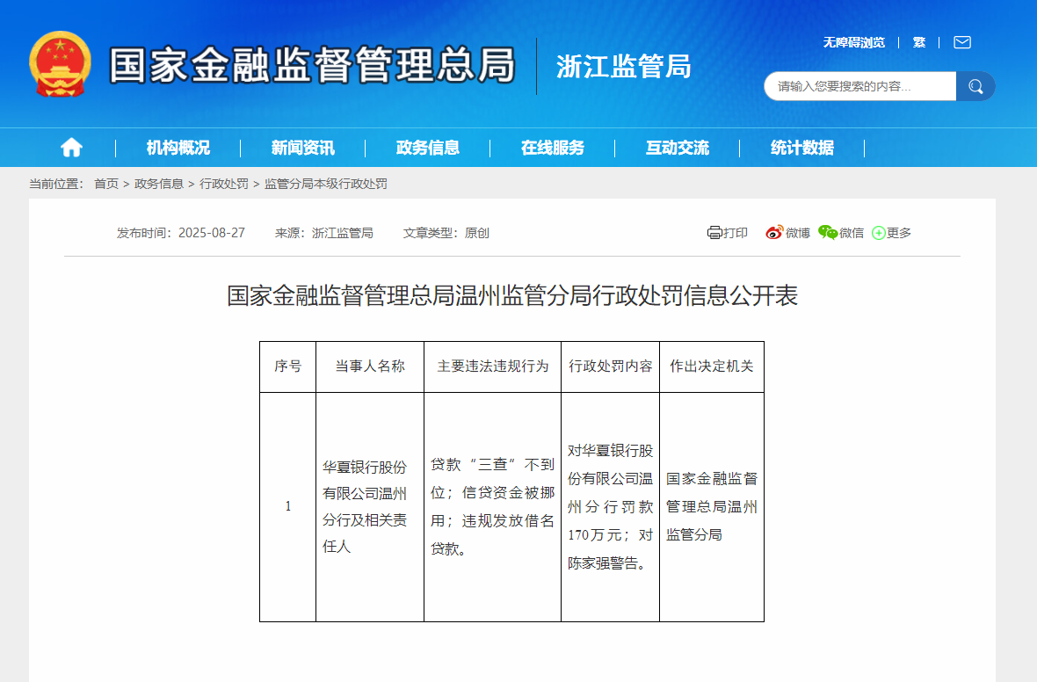
Task: Click the envelope mail icon top right
Action: (962, 42)
